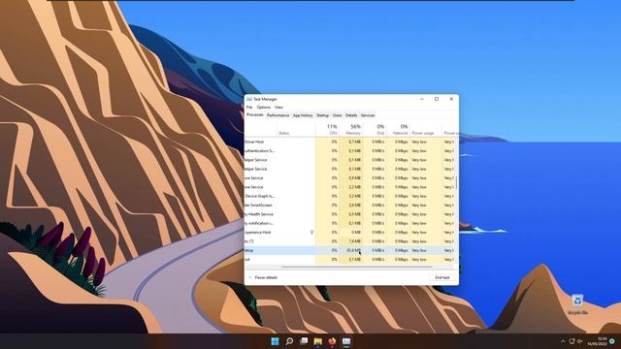Click the End task button
This screenshot has width=621, height=349.
click(x=442, y=277)
